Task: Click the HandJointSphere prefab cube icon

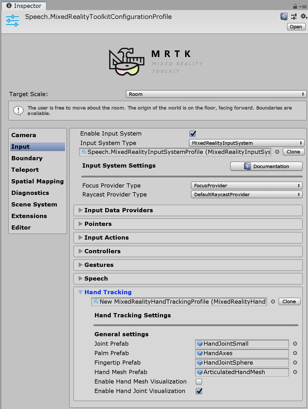Action: [199, 363]
